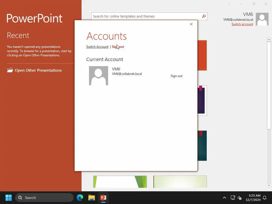Screen dimensions: 272x204
Task: Click VM6@collabnet.local at top right
Action: [x=238, y=20]
